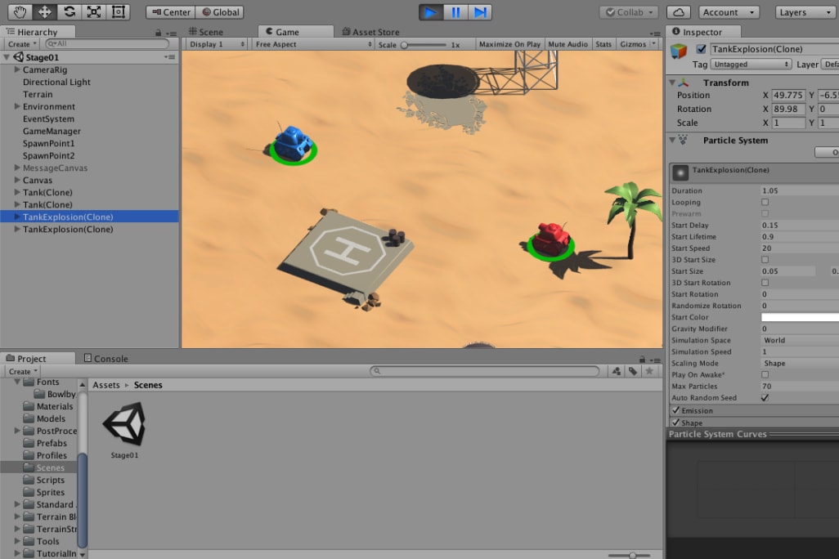Screen dimensions: 839x559
Task: Select the Scale tool
Action: tap(94, 11)
